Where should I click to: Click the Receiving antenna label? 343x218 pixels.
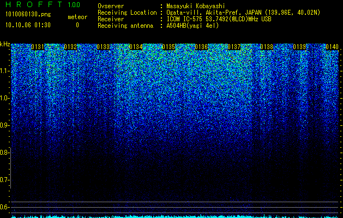125,26
